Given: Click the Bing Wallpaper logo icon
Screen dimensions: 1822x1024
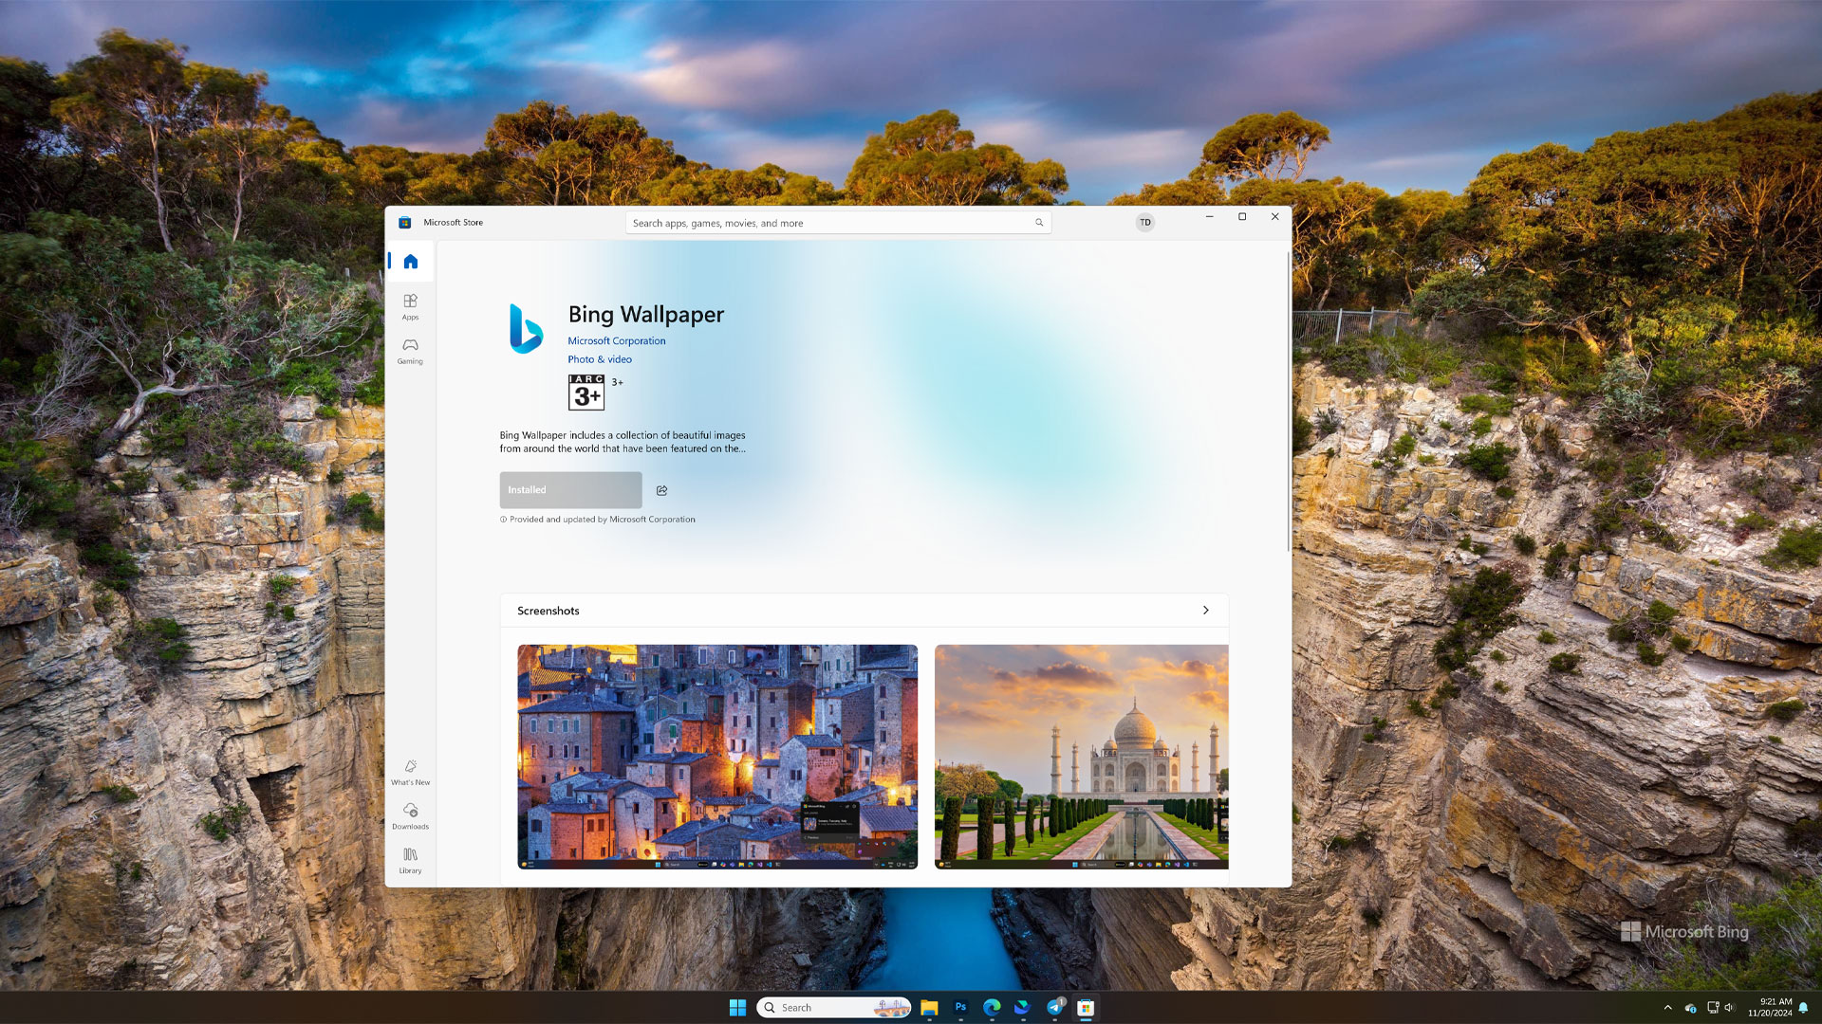Looking at the screenshot, I should [x=526, y=329].
